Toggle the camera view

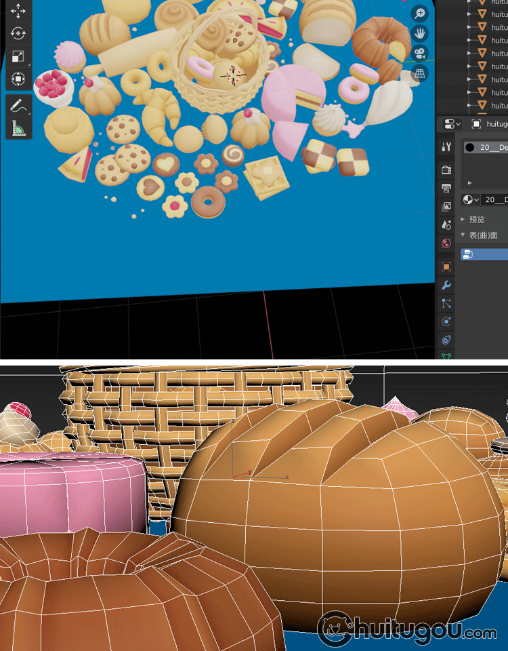coord(420,53)
